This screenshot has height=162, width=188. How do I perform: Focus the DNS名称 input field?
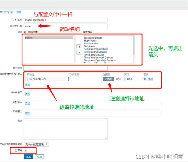click(86, 79)
